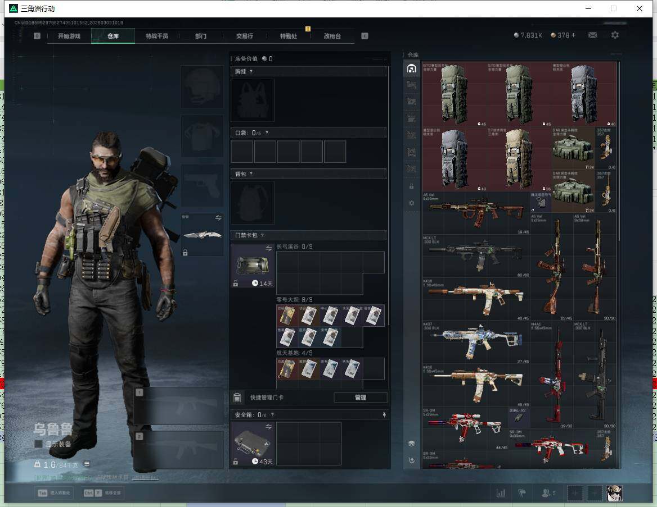Click the empty pistol slot
The height and width of the screenshot is (507, 657).
(202, 185)
